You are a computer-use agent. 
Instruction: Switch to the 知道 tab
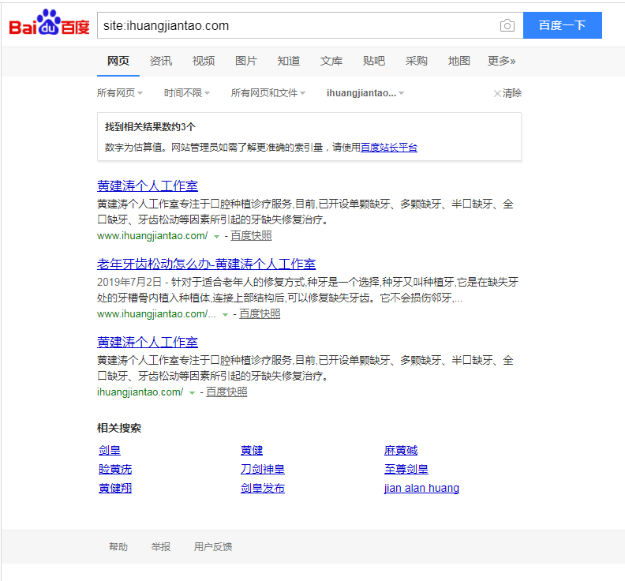(x=289, y=61)
